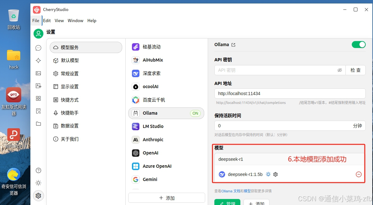
Task: Click 添加 button next to 管理
Action: (x=256, y=202)
